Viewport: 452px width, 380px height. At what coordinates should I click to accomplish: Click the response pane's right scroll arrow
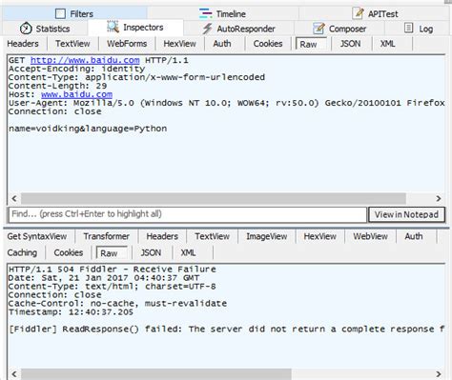439,374
